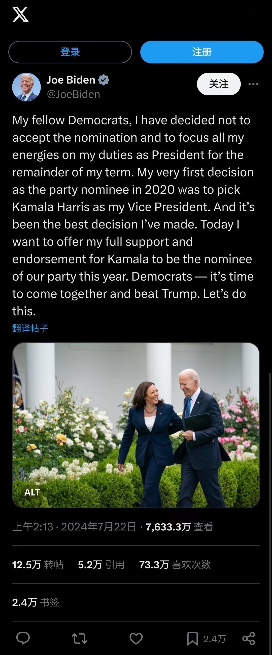Open Joe Biden's profile avatar
This screenshot has width=272, height=655.
(26, 87)
